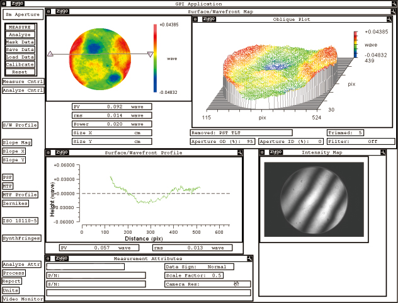Image resolution: width=398 pixels, height=303 pixels.
Task: Toggle the Data Sign Normal field
Action: click(198, 266)
